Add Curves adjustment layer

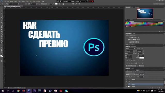tap(134, 37)
